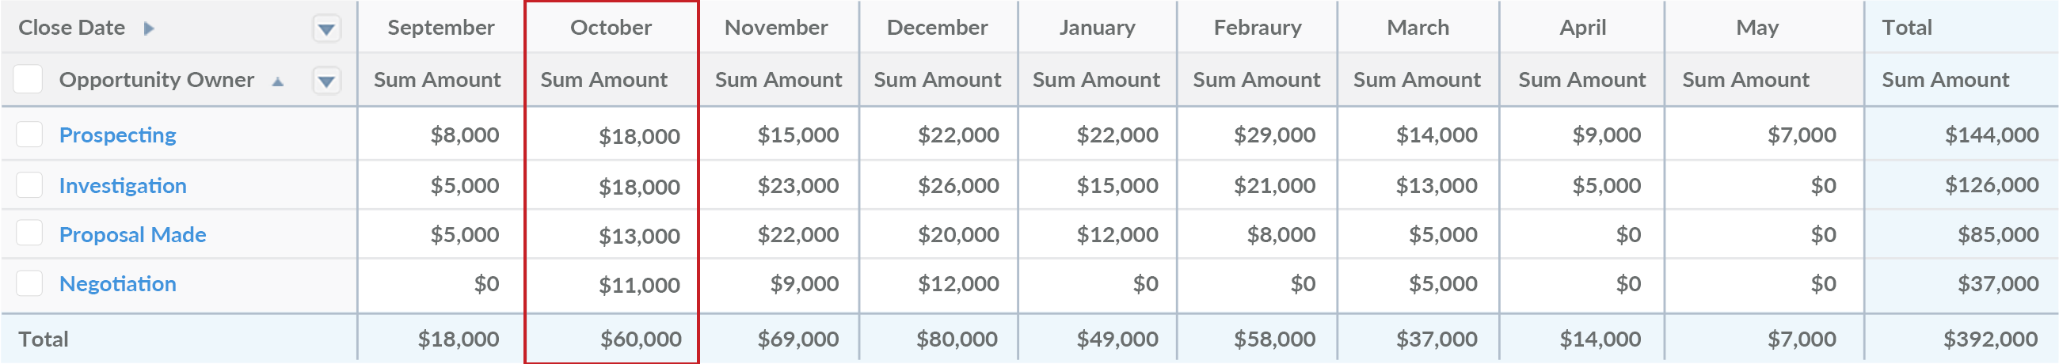Open the Prospecting link

pyautogui.click(x=117, y=135)
